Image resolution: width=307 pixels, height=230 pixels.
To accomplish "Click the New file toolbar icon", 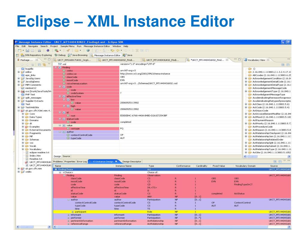I will [19, 50].
